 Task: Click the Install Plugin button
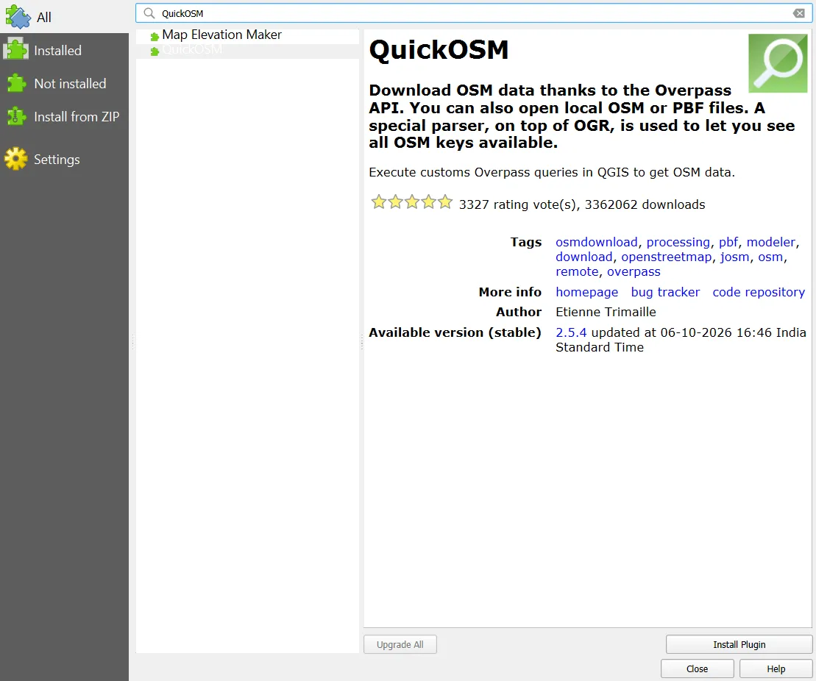[x=739, y=644]
